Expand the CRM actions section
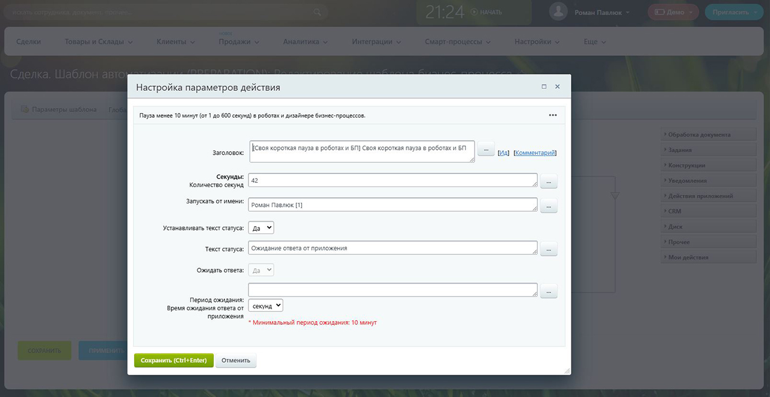 [707, 211]
